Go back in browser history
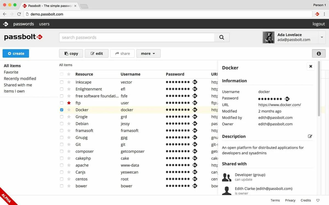329x205 pixels. 5,14
